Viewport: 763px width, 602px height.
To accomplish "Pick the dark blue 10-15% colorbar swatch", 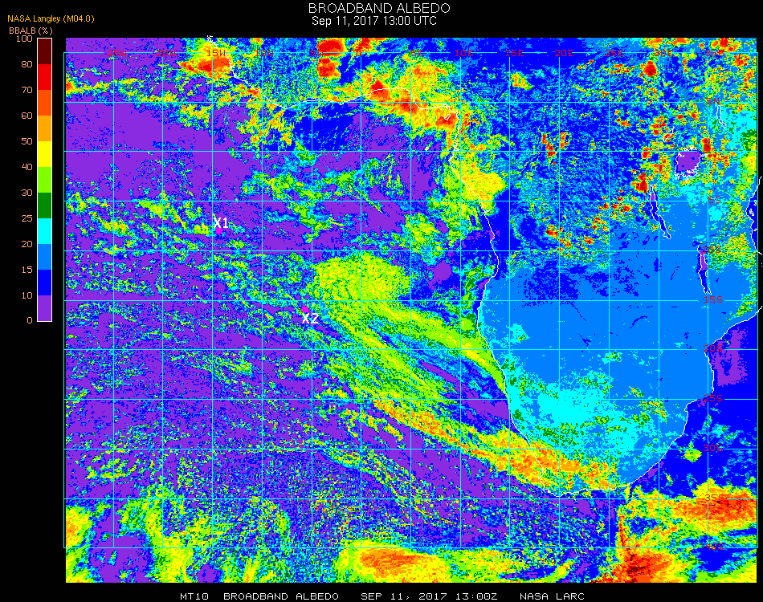I will coord(45,283).
